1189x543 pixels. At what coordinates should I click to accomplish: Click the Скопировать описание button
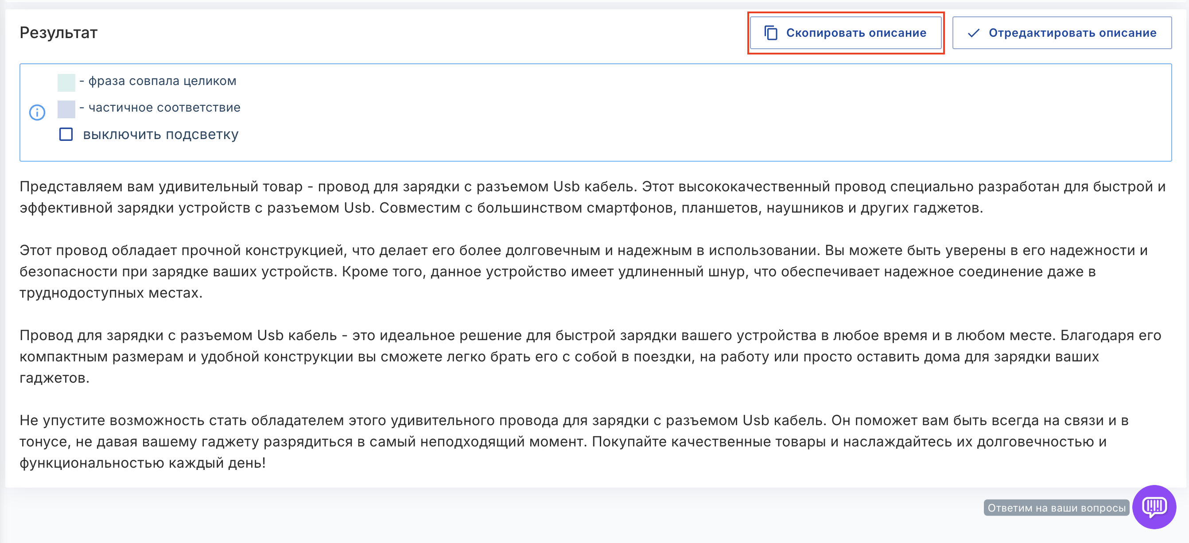[845, 33]
